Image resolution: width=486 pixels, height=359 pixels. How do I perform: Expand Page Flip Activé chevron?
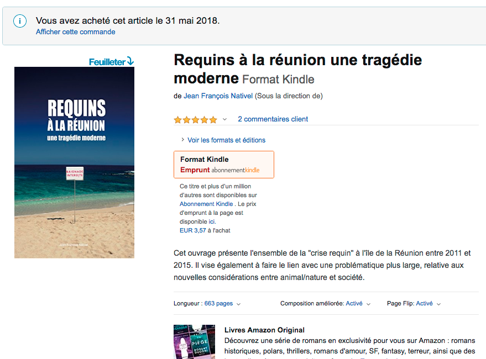438,304
